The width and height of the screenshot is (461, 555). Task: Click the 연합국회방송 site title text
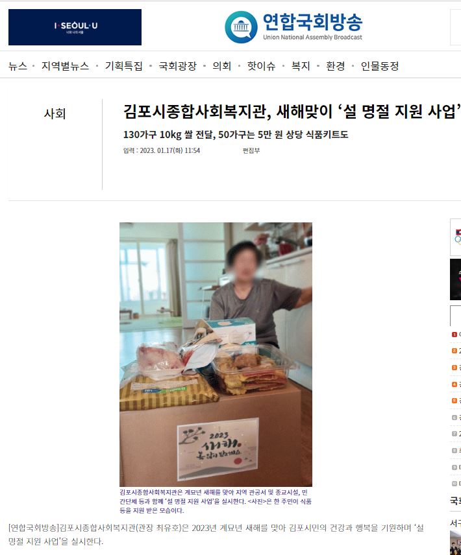point(312,22)
